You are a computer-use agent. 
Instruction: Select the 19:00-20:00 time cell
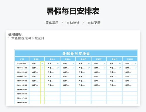tap(22, 102)
